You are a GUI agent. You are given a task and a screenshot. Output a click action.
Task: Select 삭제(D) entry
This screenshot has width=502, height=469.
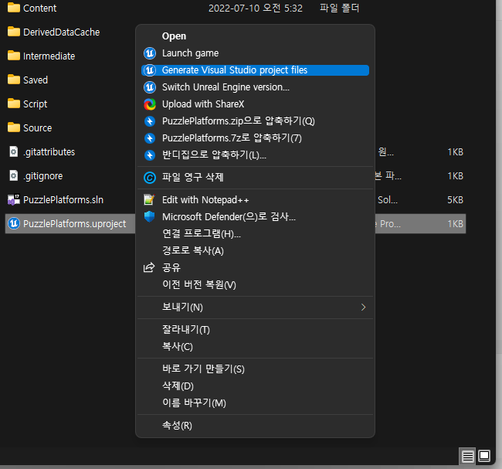[255, 386]
